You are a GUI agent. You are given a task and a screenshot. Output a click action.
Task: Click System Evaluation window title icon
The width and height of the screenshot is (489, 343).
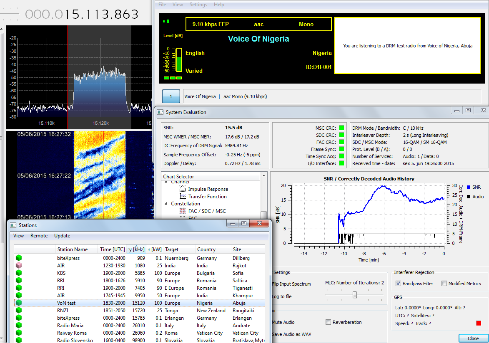(x=160, y=112)
